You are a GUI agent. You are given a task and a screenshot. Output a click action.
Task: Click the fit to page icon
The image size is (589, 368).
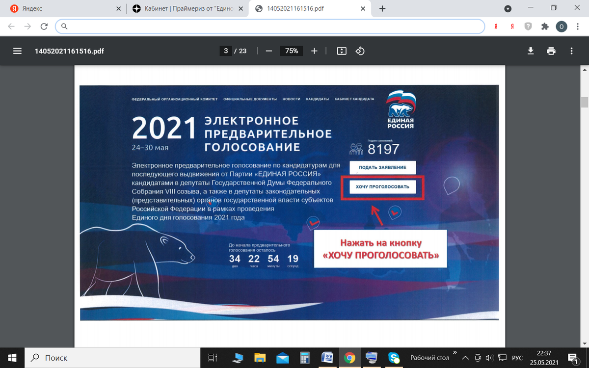coord(342,51)
